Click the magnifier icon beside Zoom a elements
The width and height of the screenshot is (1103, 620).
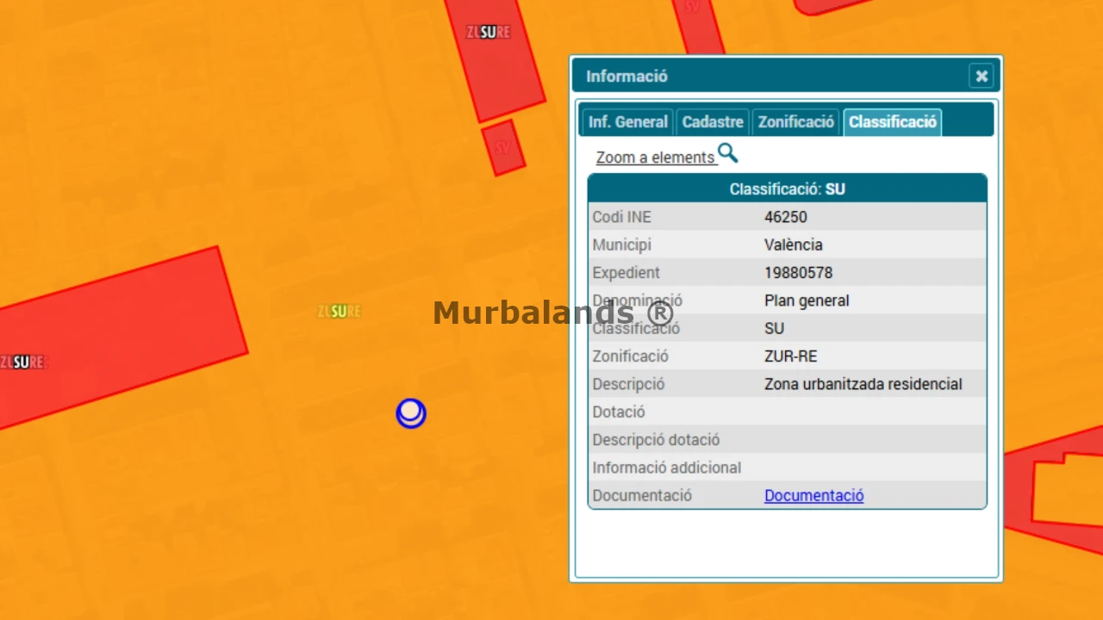[x=728, y=154]
